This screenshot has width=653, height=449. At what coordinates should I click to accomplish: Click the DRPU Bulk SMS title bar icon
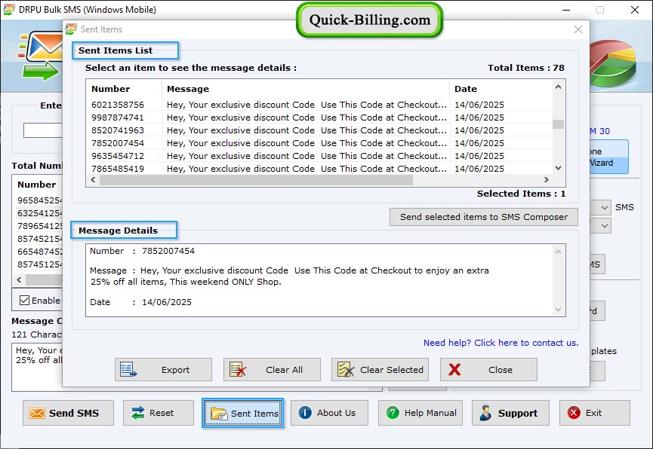[9, 9]
